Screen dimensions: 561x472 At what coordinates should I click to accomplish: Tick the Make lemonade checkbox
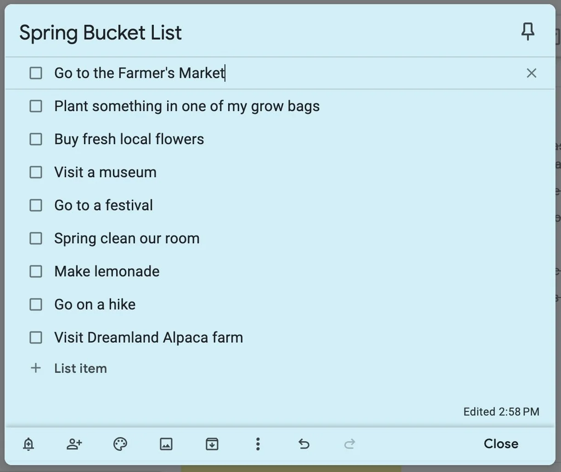click(36, 271)
